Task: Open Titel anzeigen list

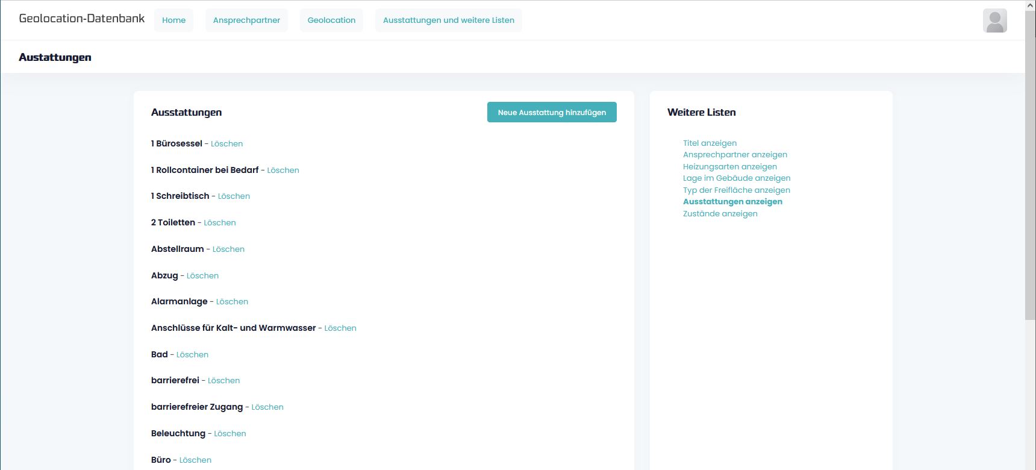Action: click(710, 143)
